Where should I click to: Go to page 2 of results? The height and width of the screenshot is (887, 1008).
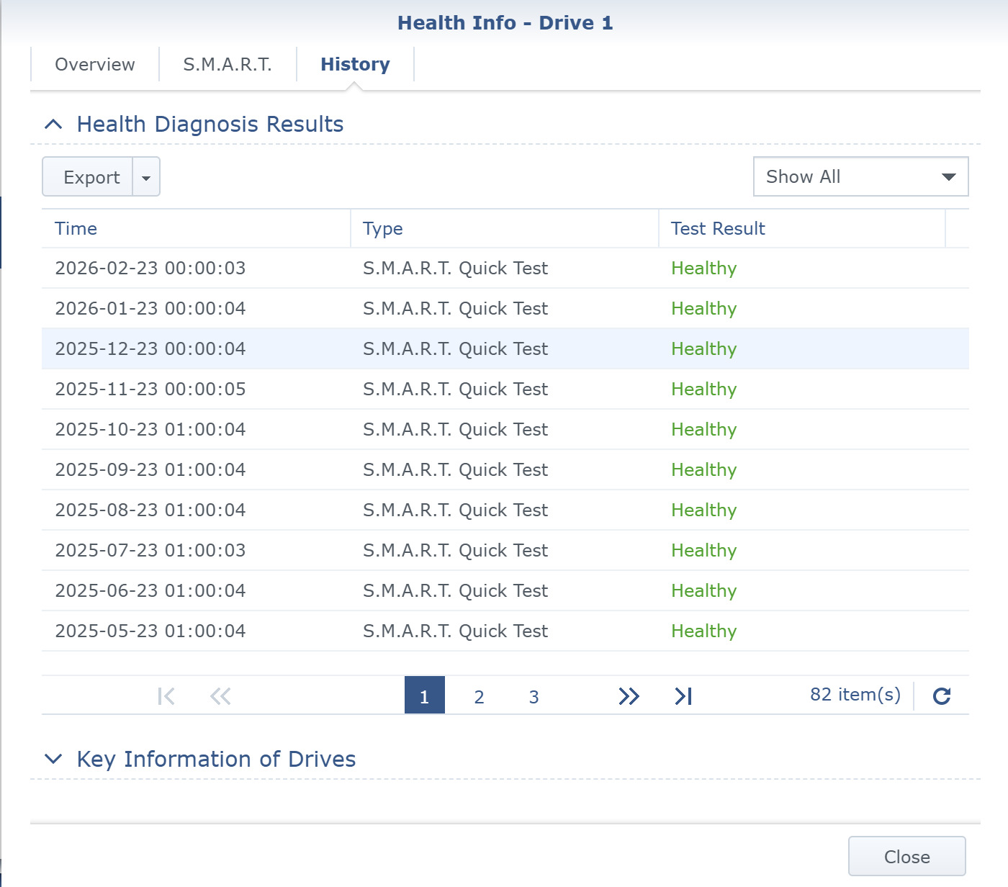pos(479,696)
